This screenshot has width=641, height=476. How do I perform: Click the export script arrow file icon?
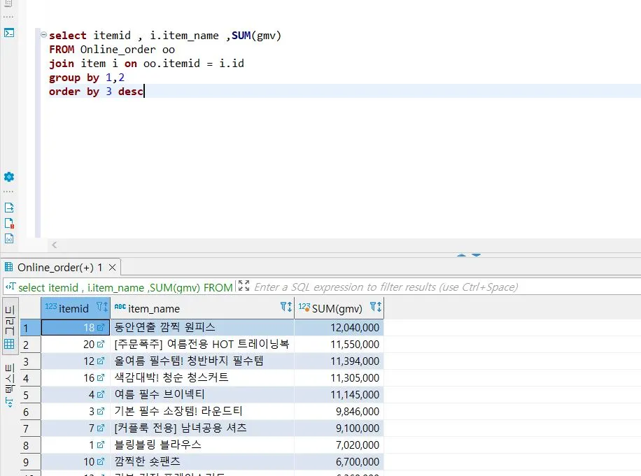click(x=9, y=208)
